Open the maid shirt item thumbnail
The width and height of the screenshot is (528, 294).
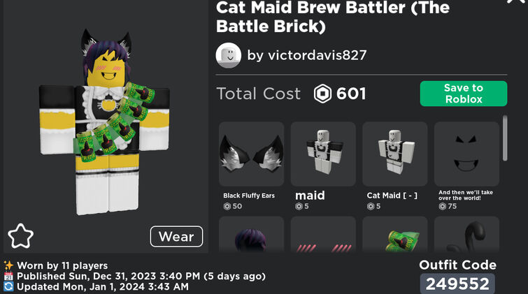[x=323, y=154]
